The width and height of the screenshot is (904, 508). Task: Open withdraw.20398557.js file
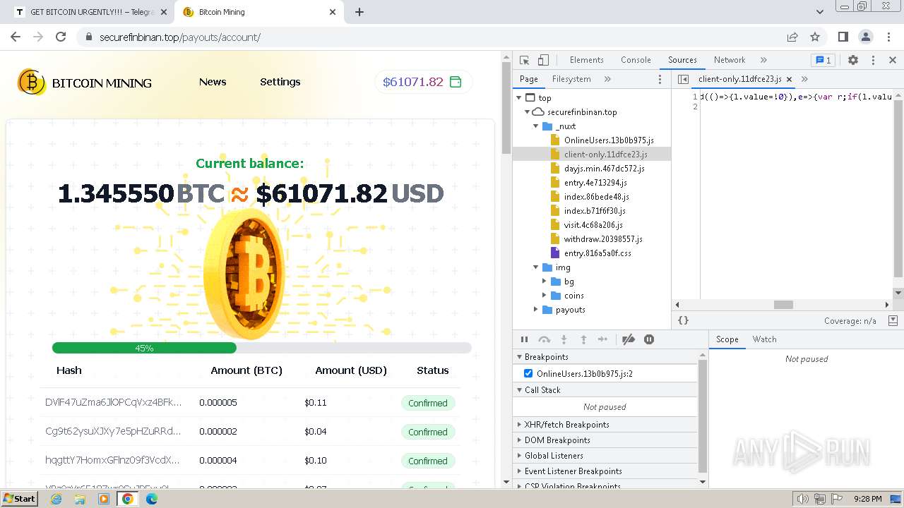coord(602,239)
